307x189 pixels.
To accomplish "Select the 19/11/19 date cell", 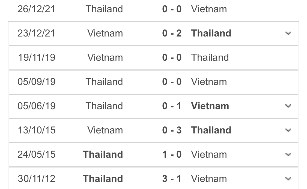I will [x=37, y=58].
